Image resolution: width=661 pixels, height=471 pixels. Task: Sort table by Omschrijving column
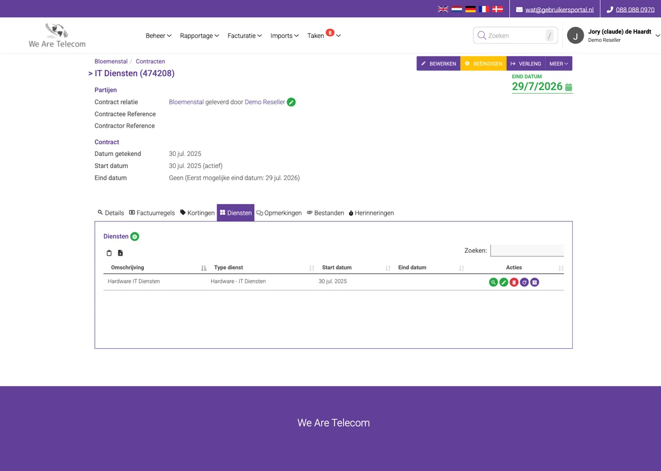(155, 268)
